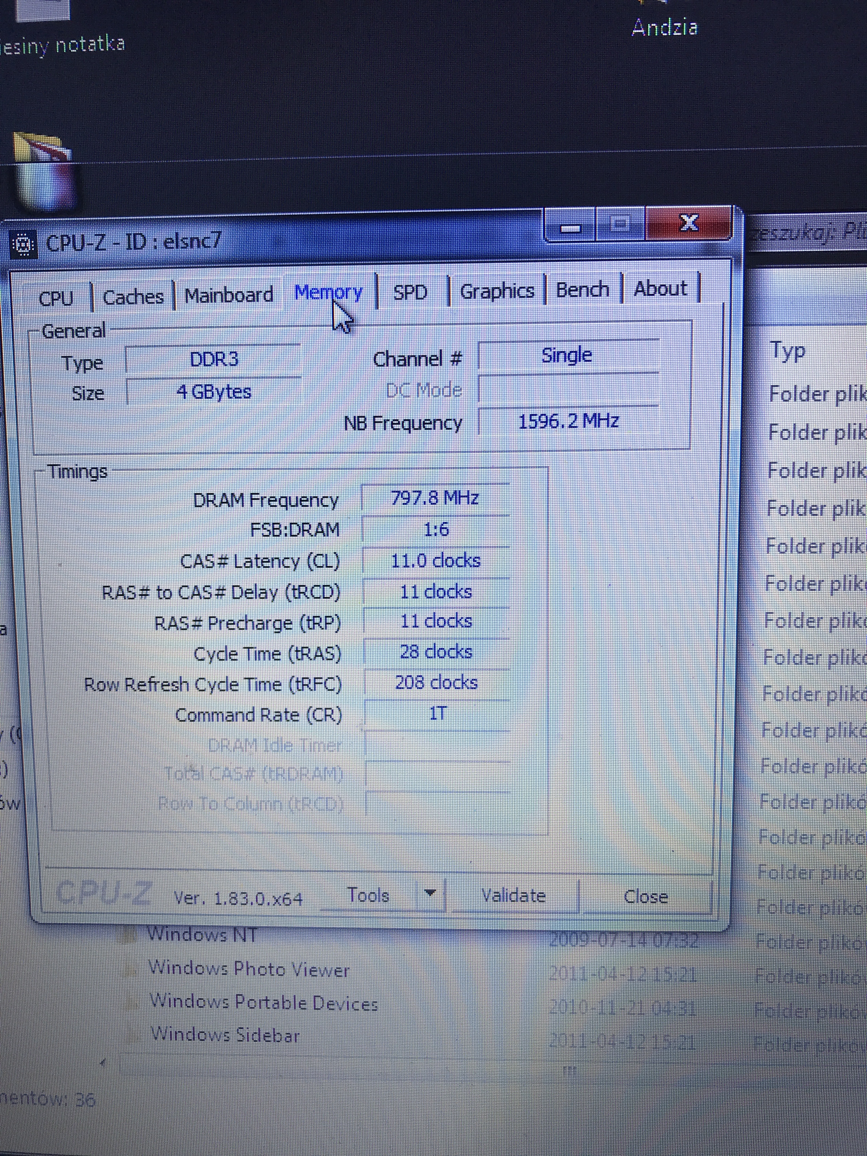Switch to the Graphics tab
Screen dimensions: 867x1156
pos(497,290)
